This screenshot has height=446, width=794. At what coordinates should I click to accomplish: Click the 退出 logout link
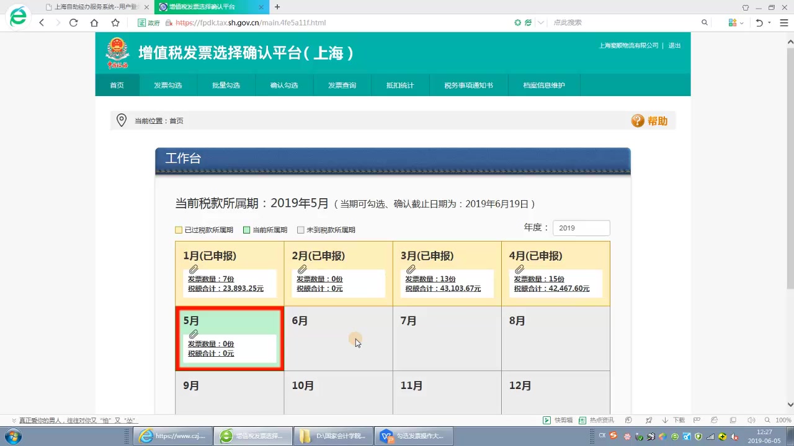click(674, 45)
